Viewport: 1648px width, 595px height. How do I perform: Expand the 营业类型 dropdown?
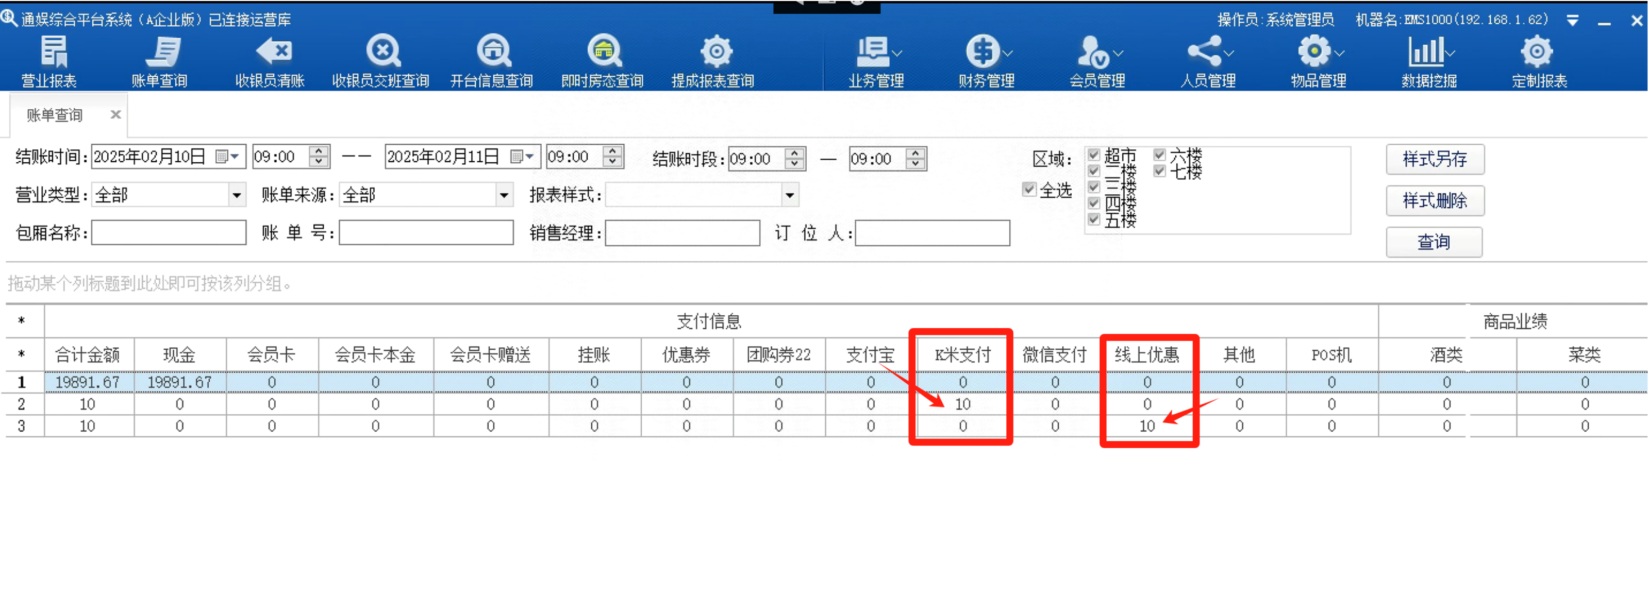click(237, 196)
